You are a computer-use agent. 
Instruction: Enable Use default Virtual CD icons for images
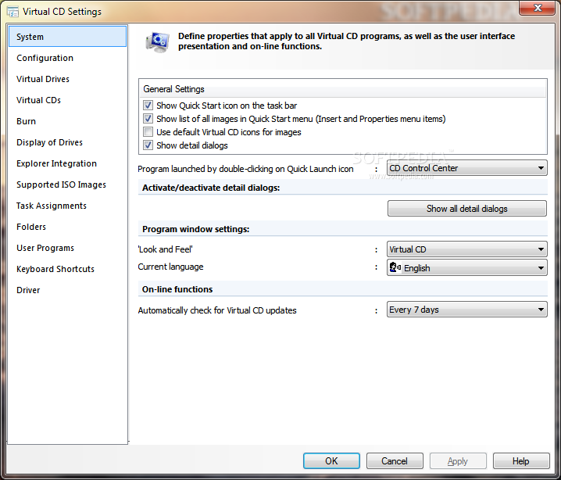(x=148, y=131)
